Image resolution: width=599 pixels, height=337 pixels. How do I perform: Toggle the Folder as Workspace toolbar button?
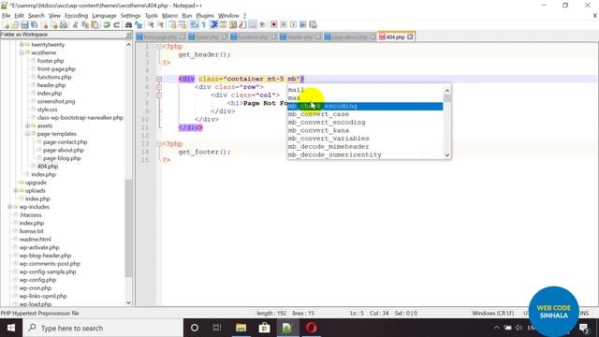click(253, 25)
